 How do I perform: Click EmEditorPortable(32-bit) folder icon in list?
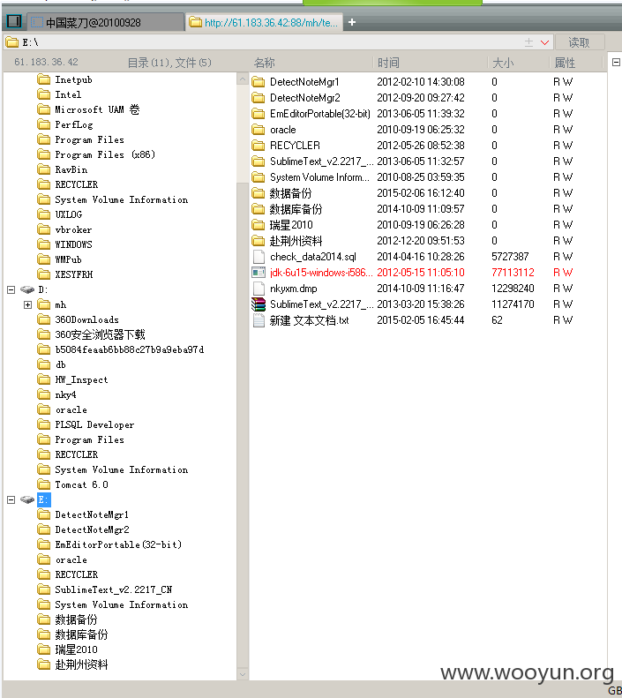[x=258, y=114]
